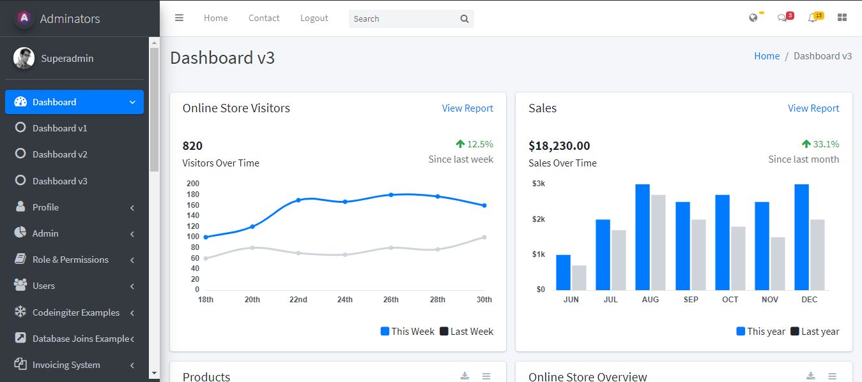Click the Adminators logo icon
The width and height of the screenshot is (862, 382).
(x=24, y=18)
